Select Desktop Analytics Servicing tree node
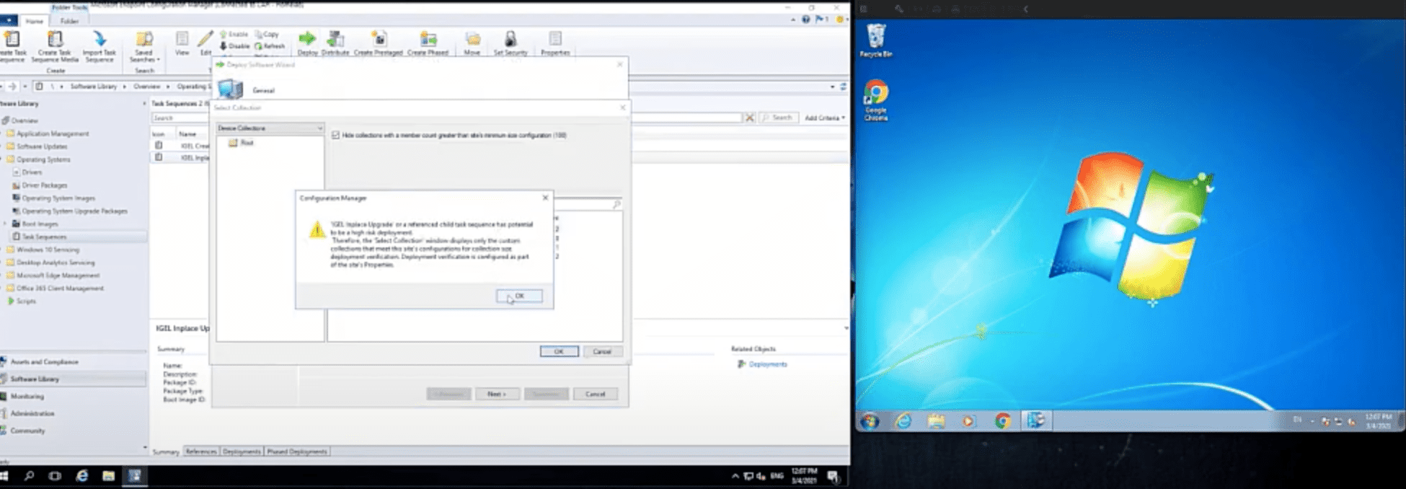The height and width of the screenshot is (489, 1406). [56, 263]
